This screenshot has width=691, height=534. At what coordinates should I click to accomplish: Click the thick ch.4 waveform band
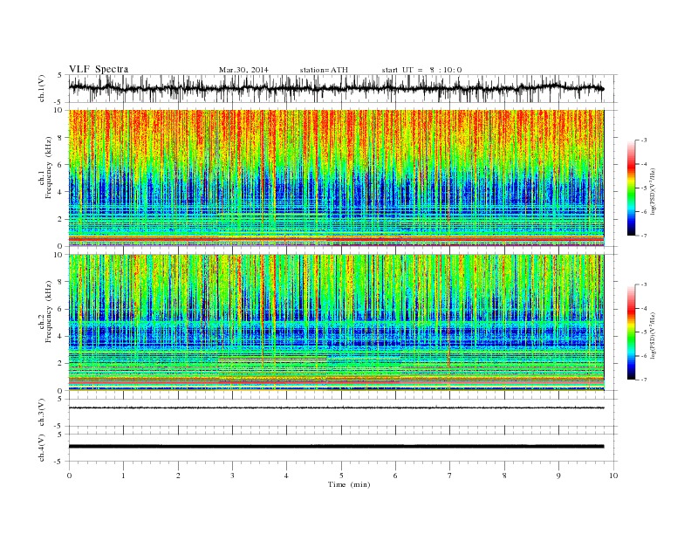tap(336, 447)
